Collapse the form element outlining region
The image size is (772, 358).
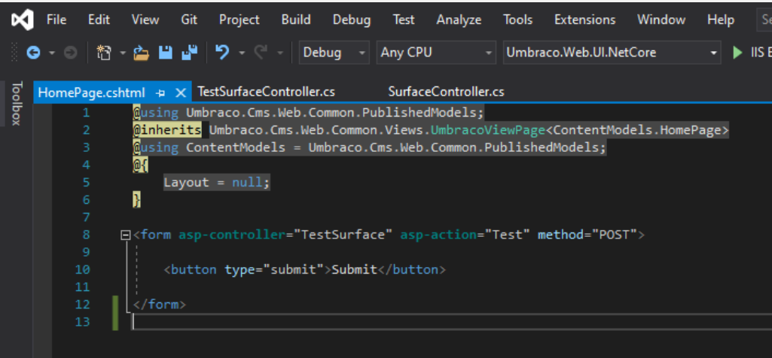pos(126,235)
